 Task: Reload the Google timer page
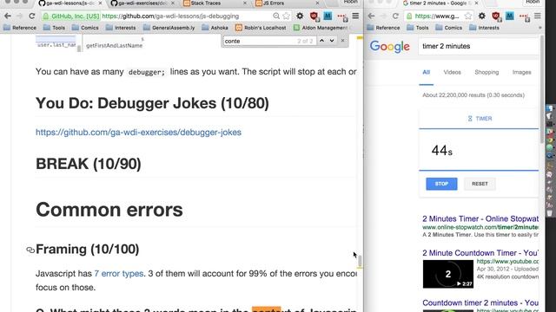pos(396,16)
